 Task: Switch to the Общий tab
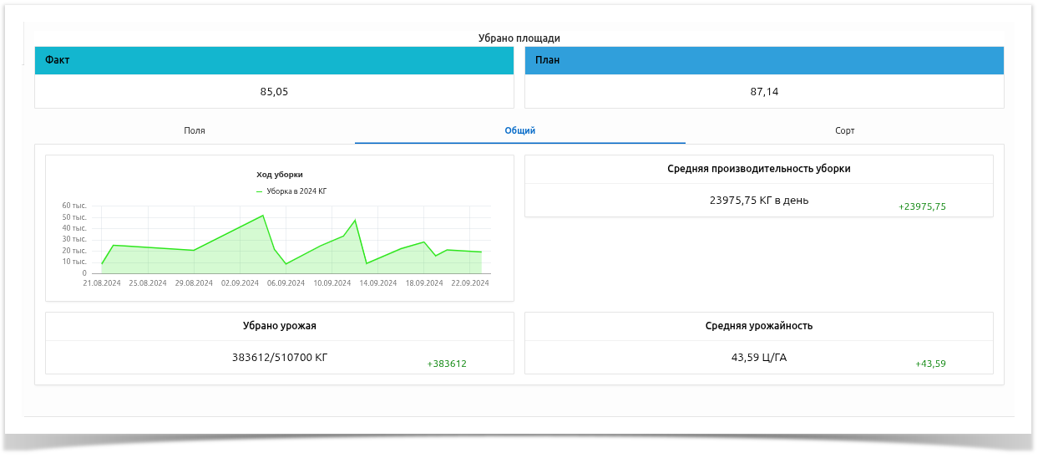pyautogui.click(x=519, y=131)
